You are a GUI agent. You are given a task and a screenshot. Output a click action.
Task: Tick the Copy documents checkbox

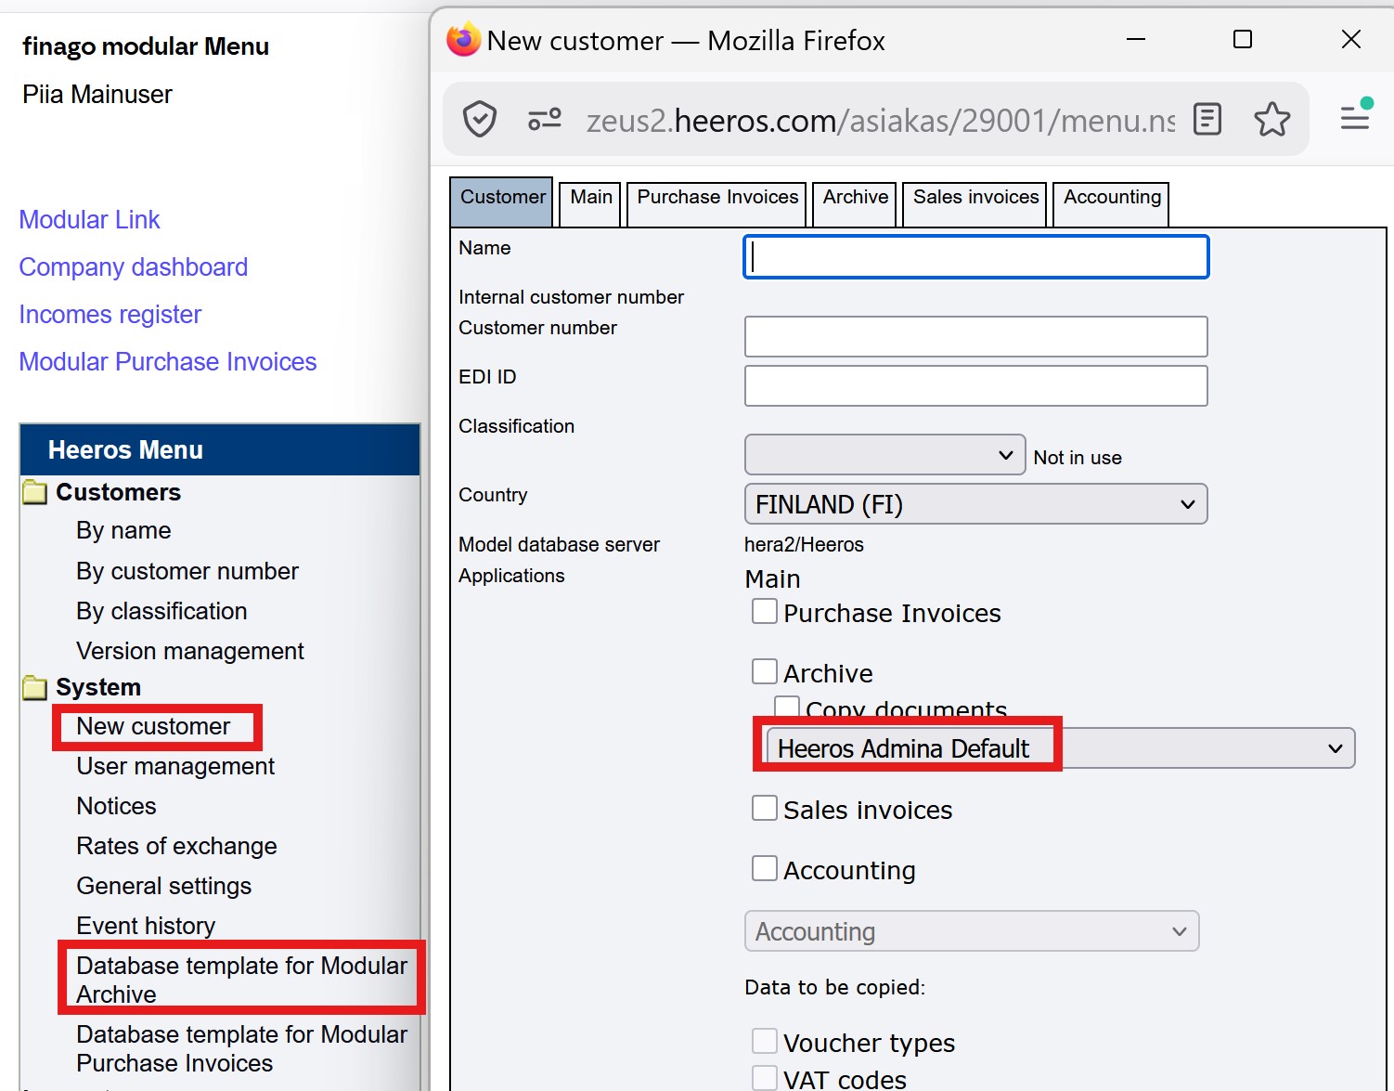click(787, 708)
